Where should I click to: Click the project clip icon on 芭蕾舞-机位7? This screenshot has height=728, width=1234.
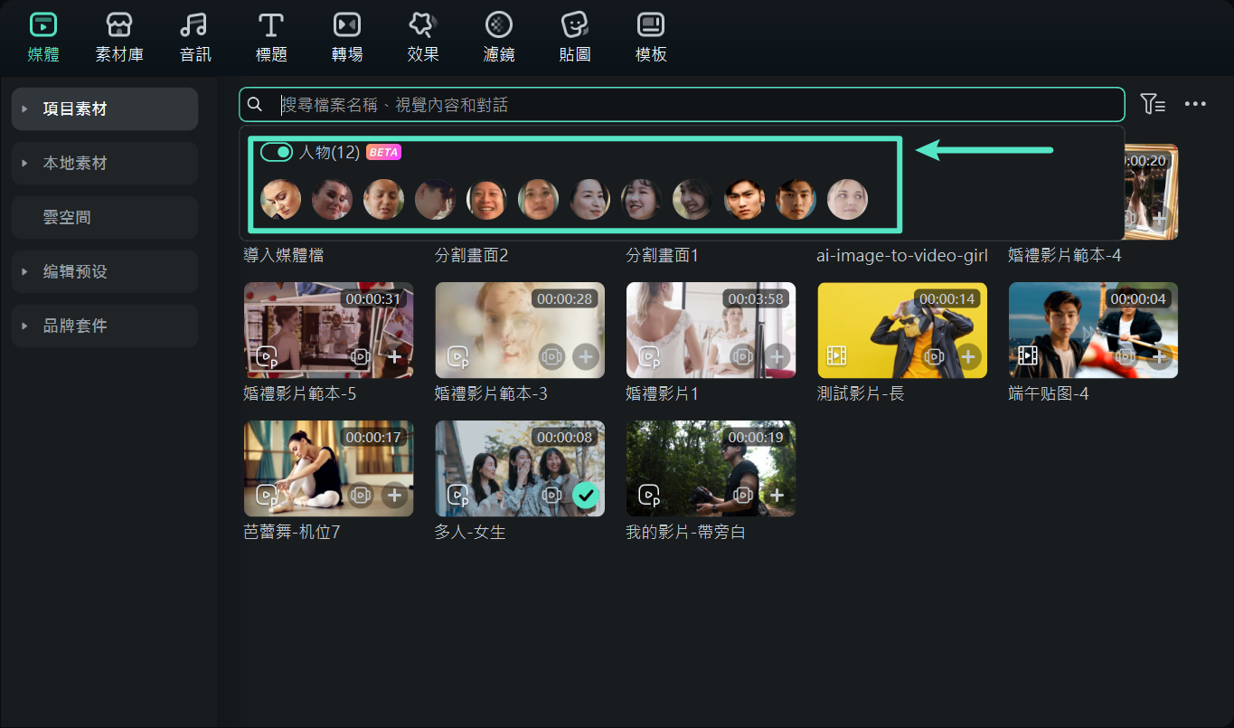[x=266, y=495]
